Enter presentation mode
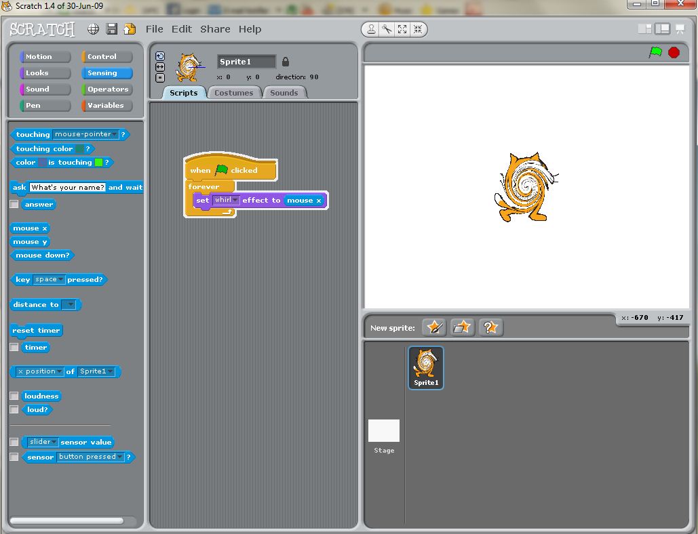The width and height of the screenshot is (698, 534). 680,29
